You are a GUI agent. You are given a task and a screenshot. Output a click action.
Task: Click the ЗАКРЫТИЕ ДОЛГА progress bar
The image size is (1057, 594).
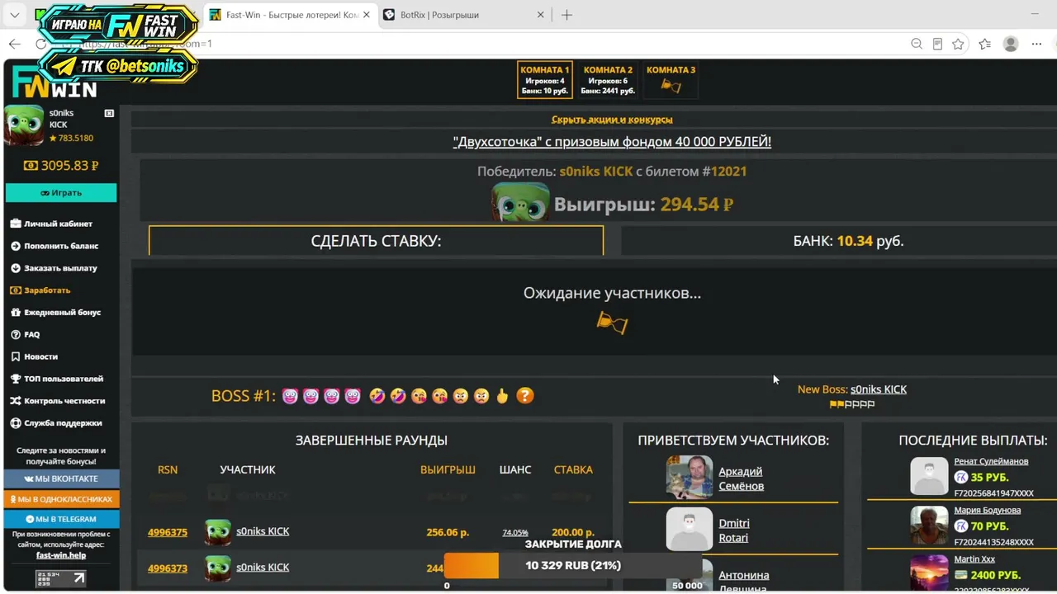coord(573,566)
